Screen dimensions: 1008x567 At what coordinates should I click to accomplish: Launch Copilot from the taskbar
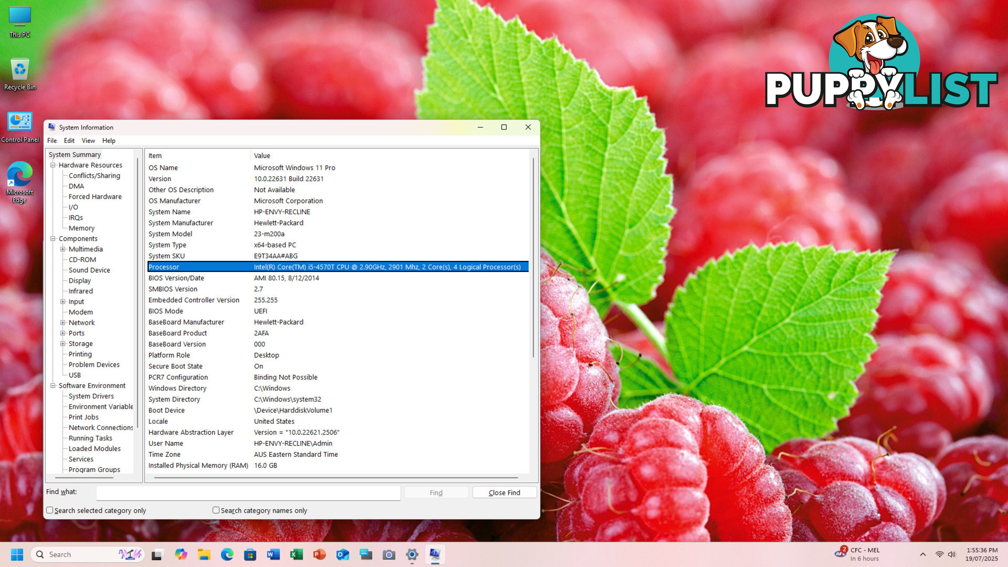coord(181,554)
